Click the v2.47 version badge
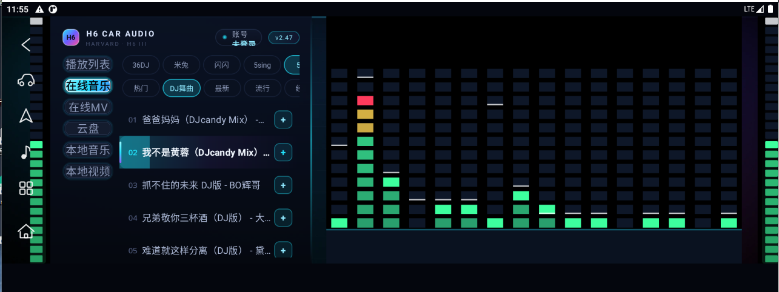This screenshot has height=292, width=779. (x=284, y=38)
